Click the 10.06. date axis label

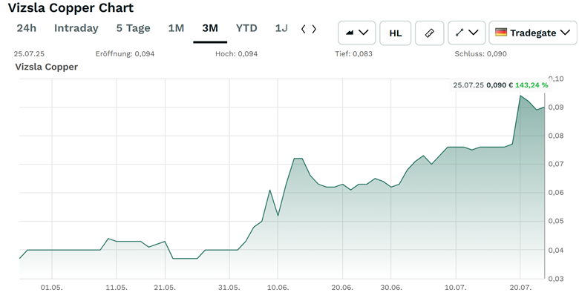tap(278, 287)
